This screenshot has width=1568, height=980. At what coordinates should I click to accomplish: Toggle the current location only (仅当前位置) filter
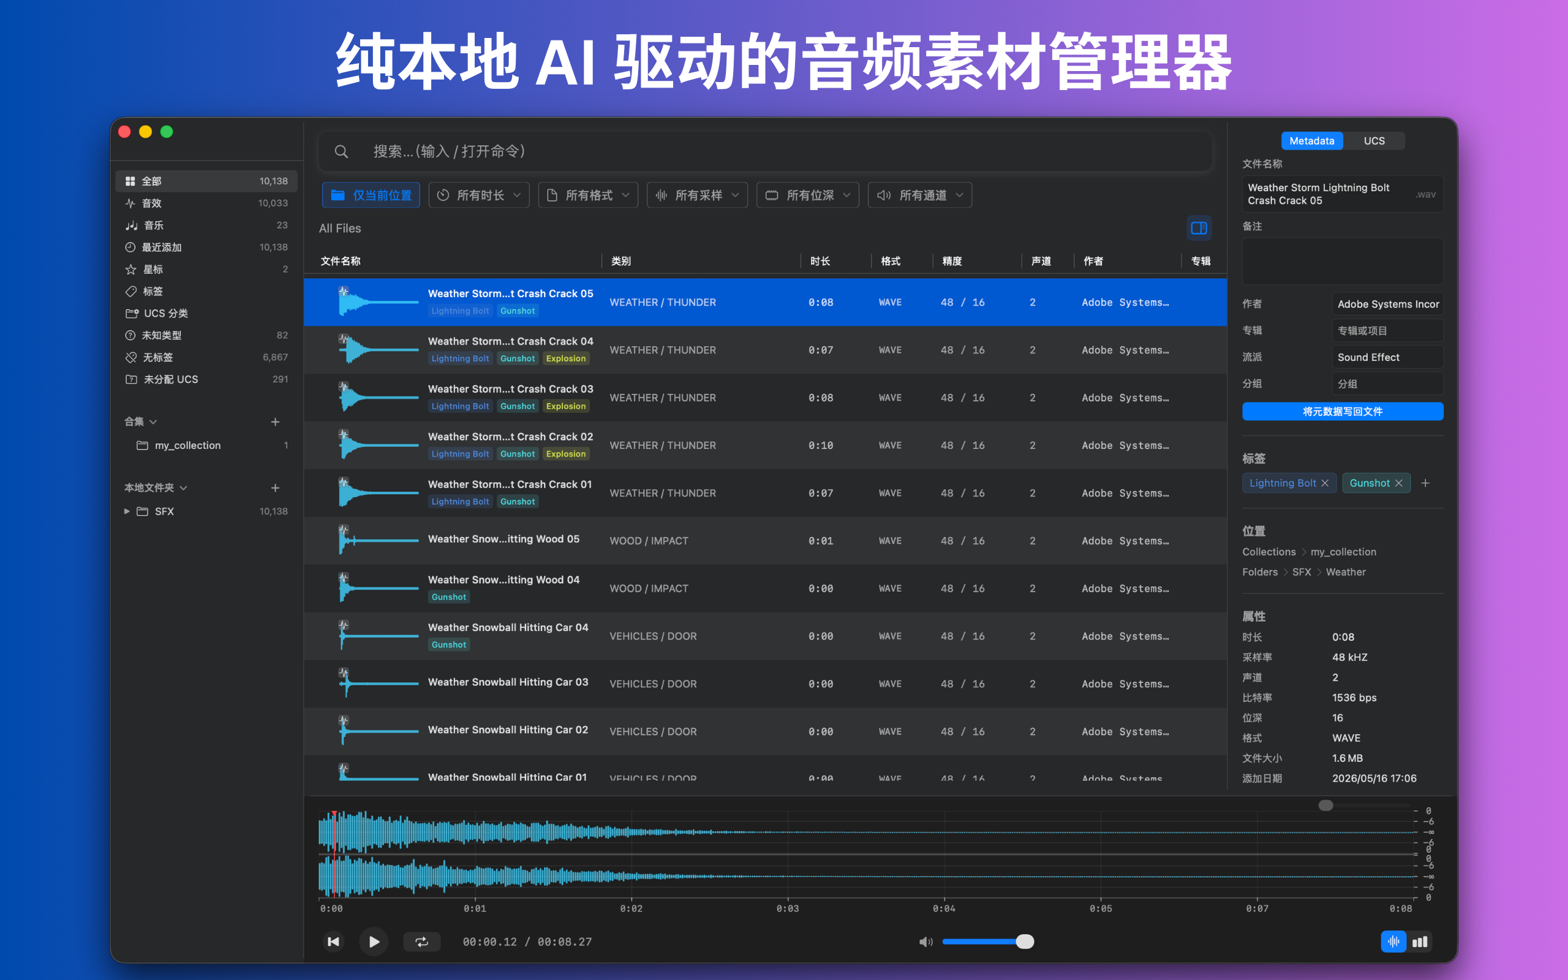click(x=371, y=195)
